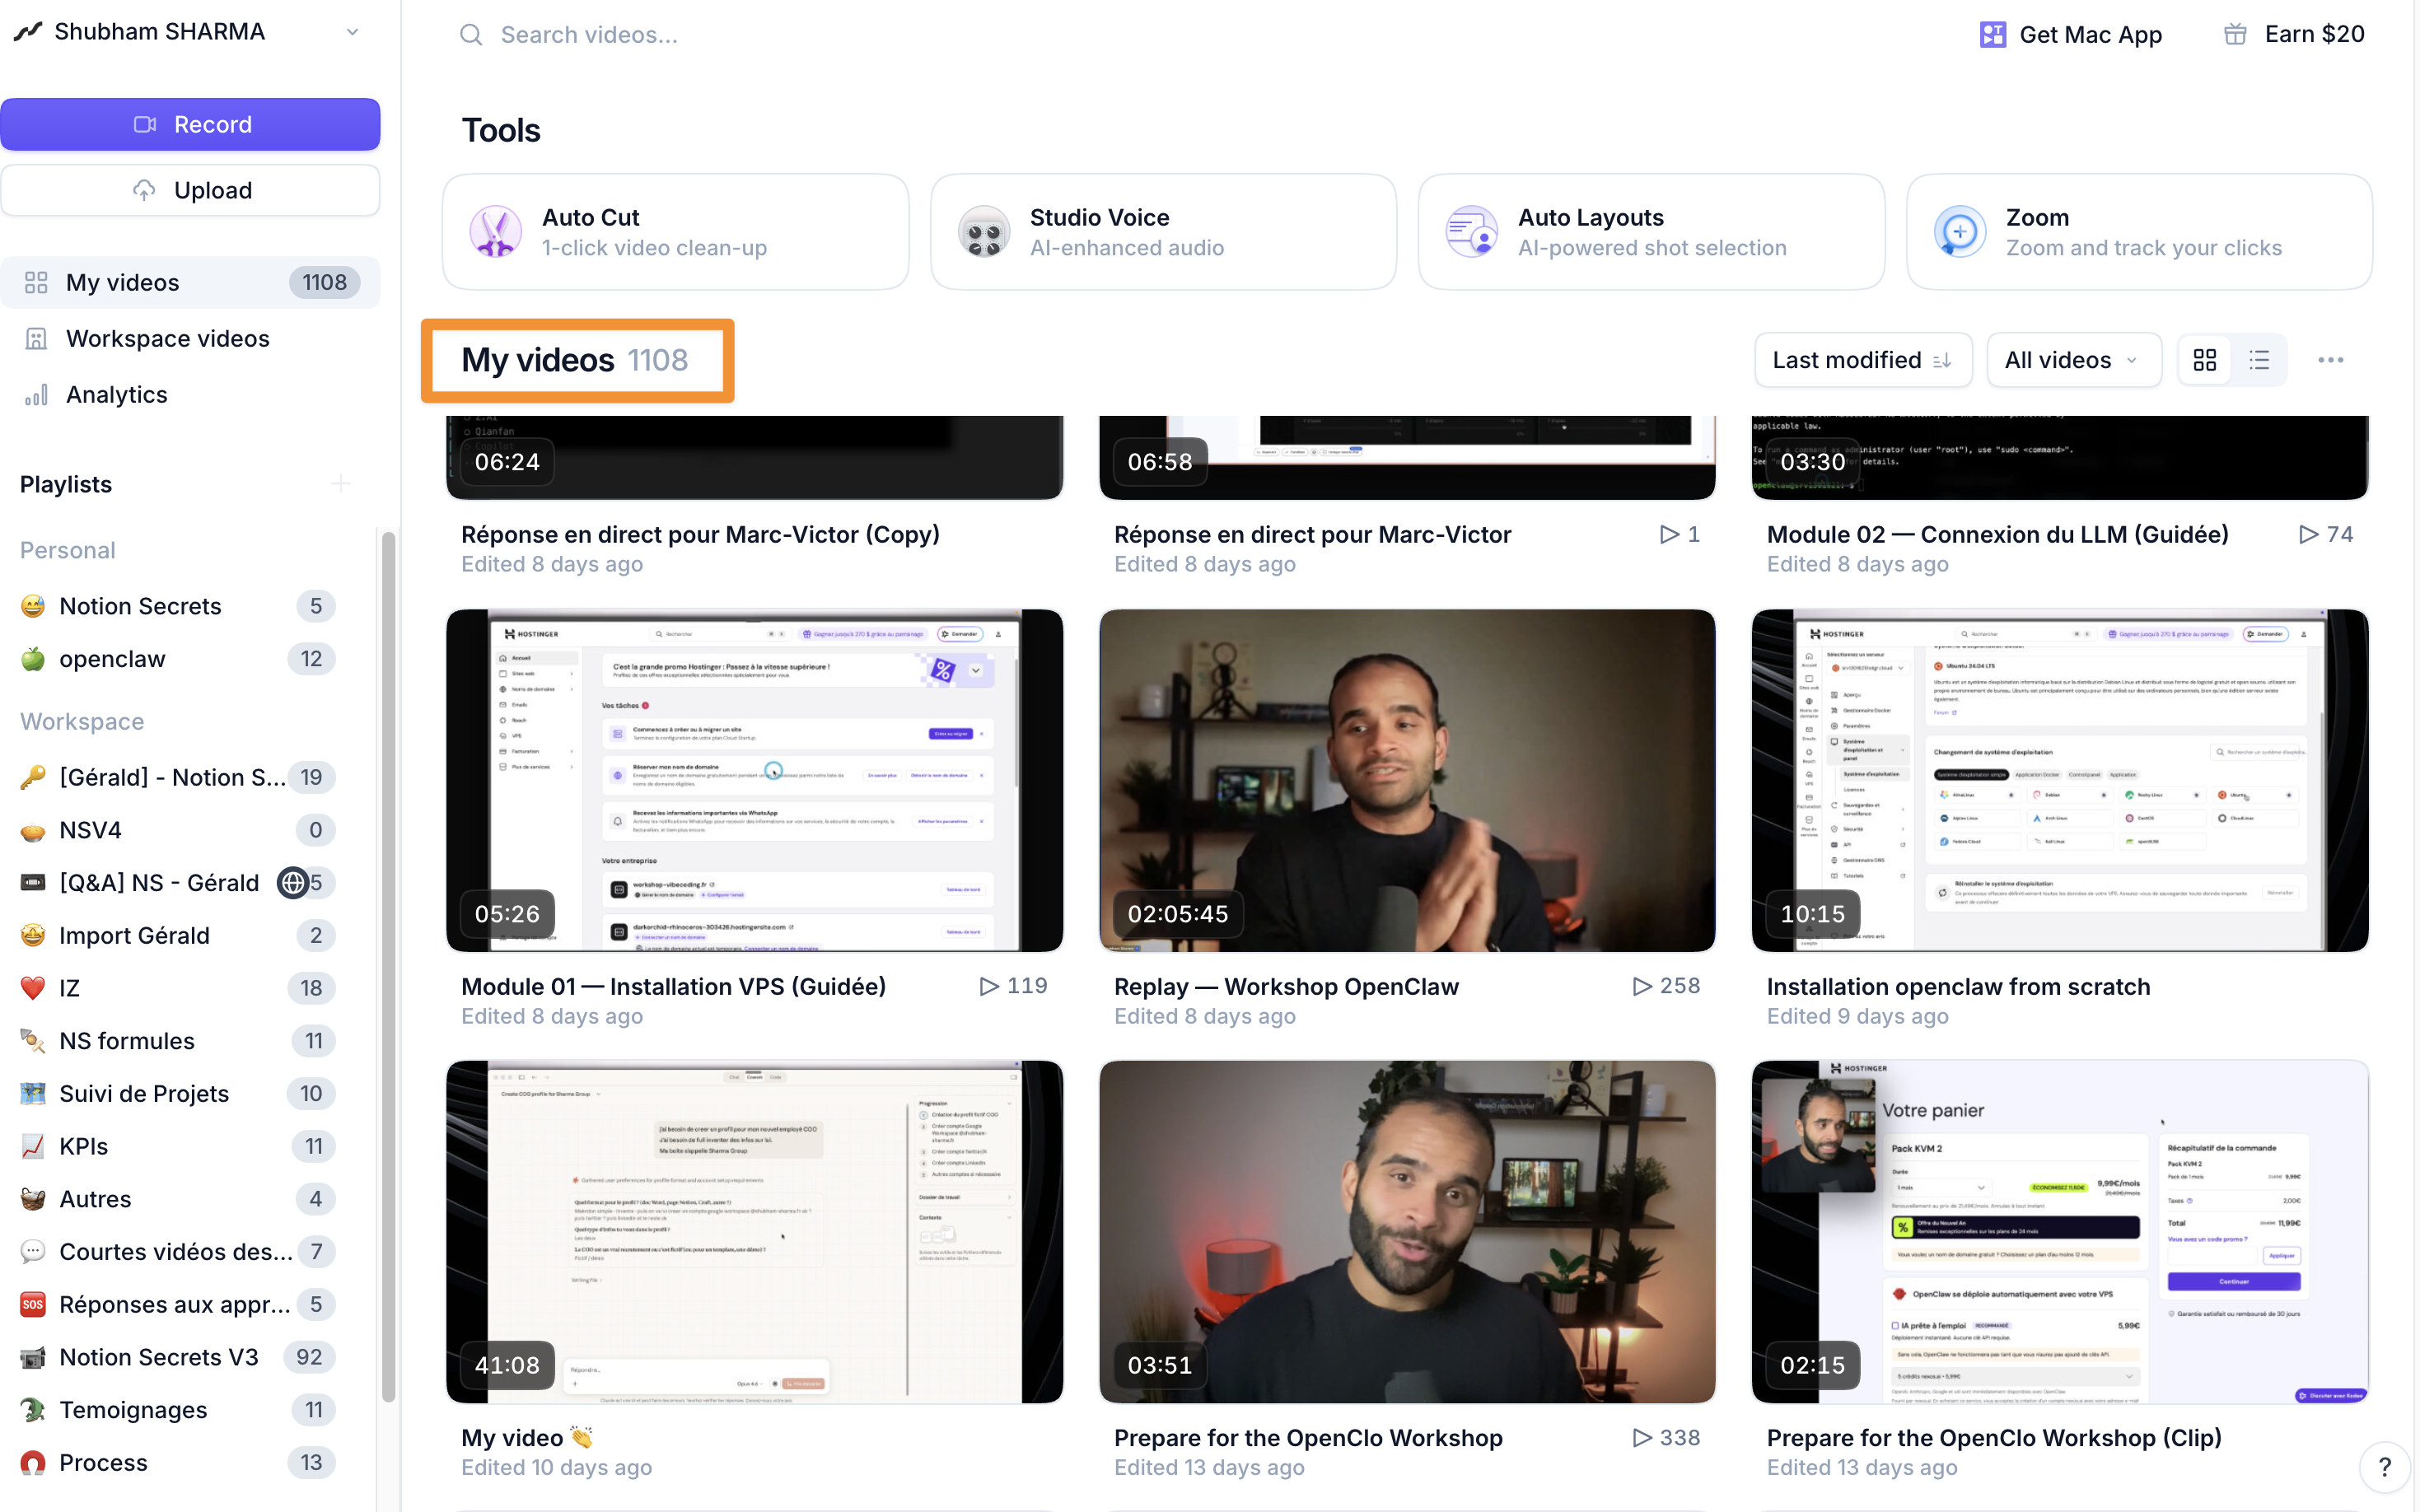
Task: Open the All videos filter dropdown
Action: (2072, 359)
